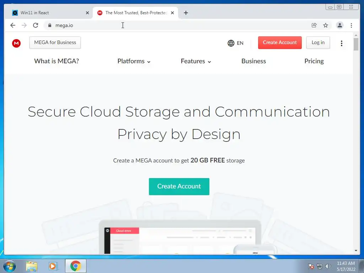Open Windows Explorer from the taskbar
This screenshot has width=364, height=273.
pyautogui.click(x=32, y=266)
